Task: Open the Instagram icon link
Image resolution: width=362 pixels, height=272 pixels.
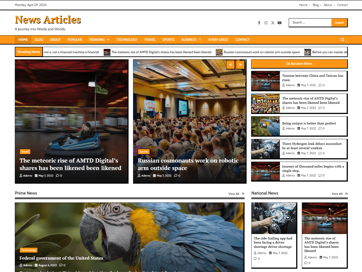Action: [266, 23]
